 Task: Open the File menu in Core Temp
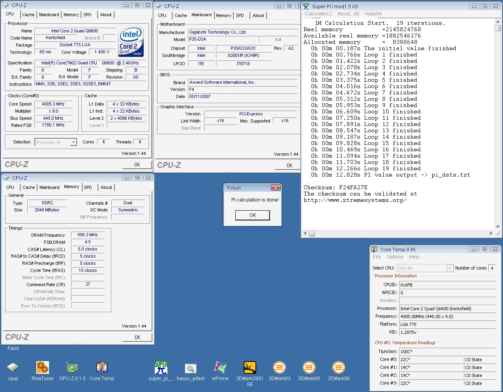(377, 257)
